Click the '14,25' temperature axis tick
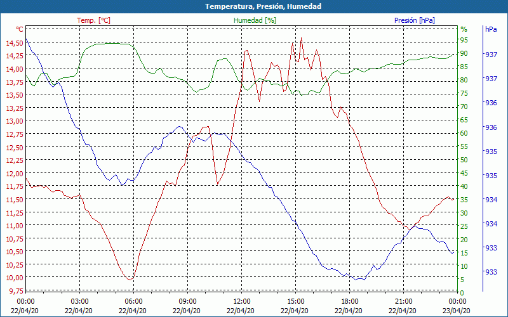 [x=14, y=56]
